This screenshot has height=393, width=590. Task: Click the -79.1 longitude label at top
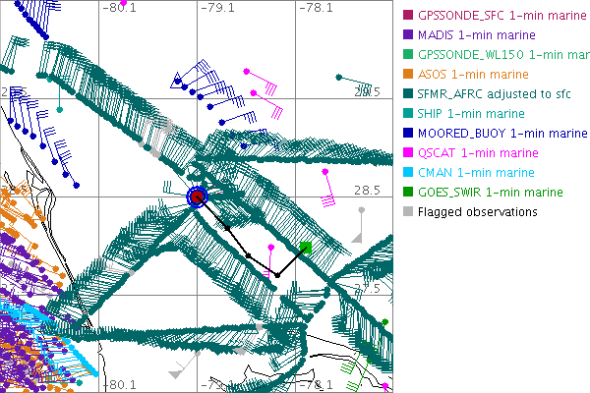tap(216, 8)
